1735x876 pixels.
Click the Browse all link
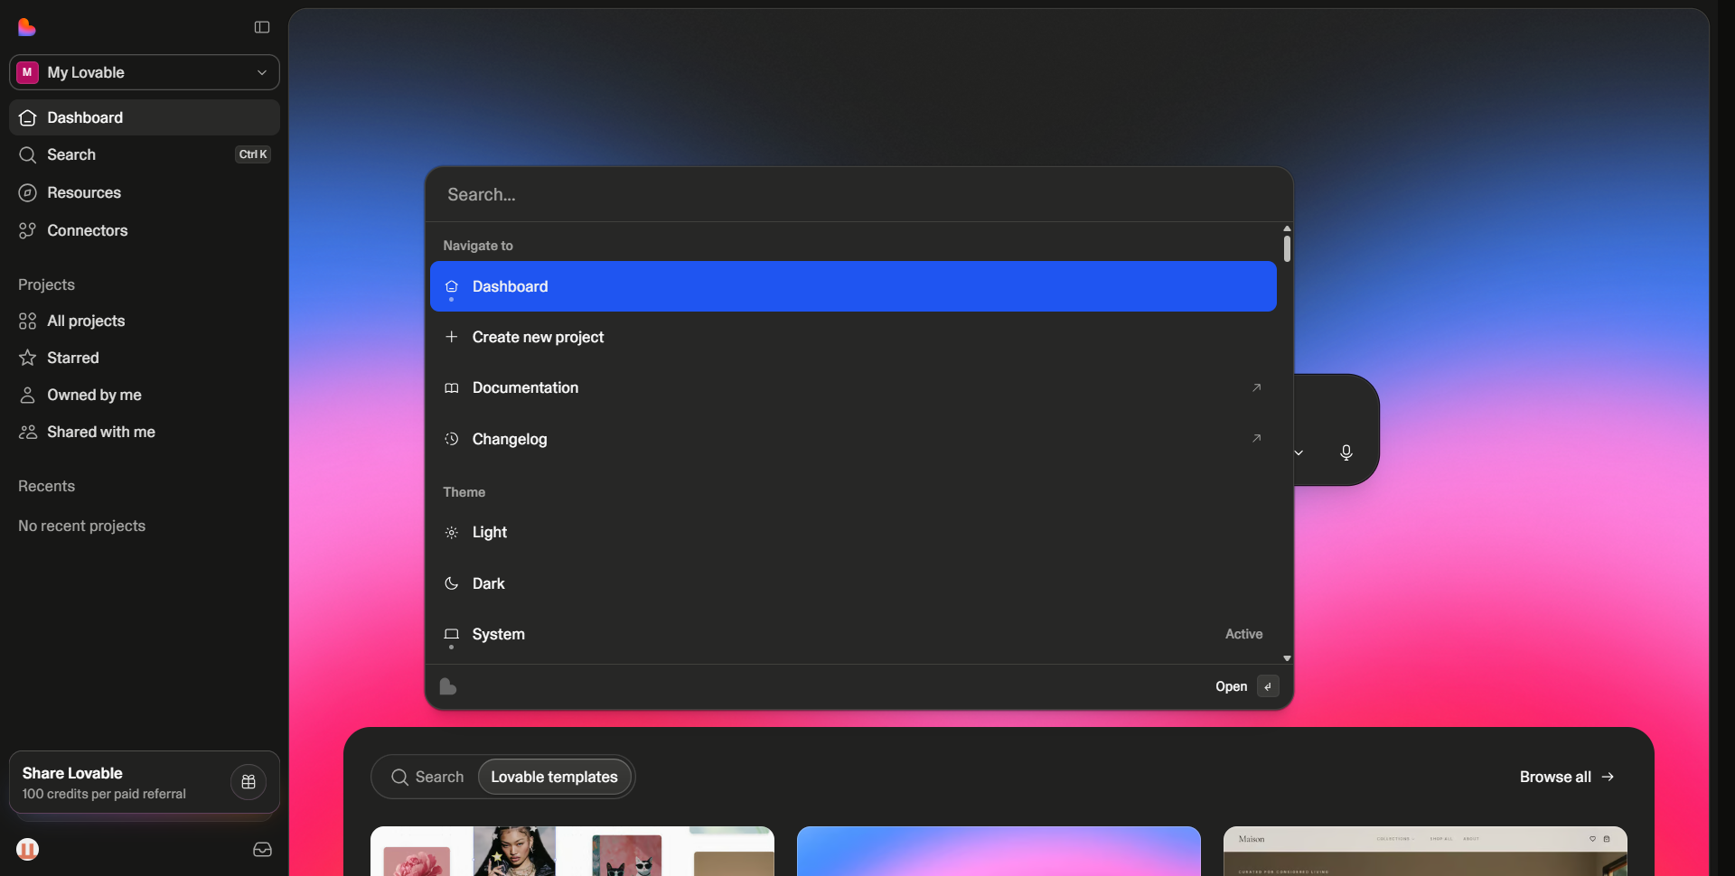[1567, 777]
